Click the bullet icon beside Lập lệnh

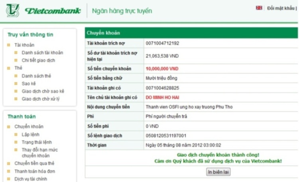pyautogui.click(x=16, y=134)
